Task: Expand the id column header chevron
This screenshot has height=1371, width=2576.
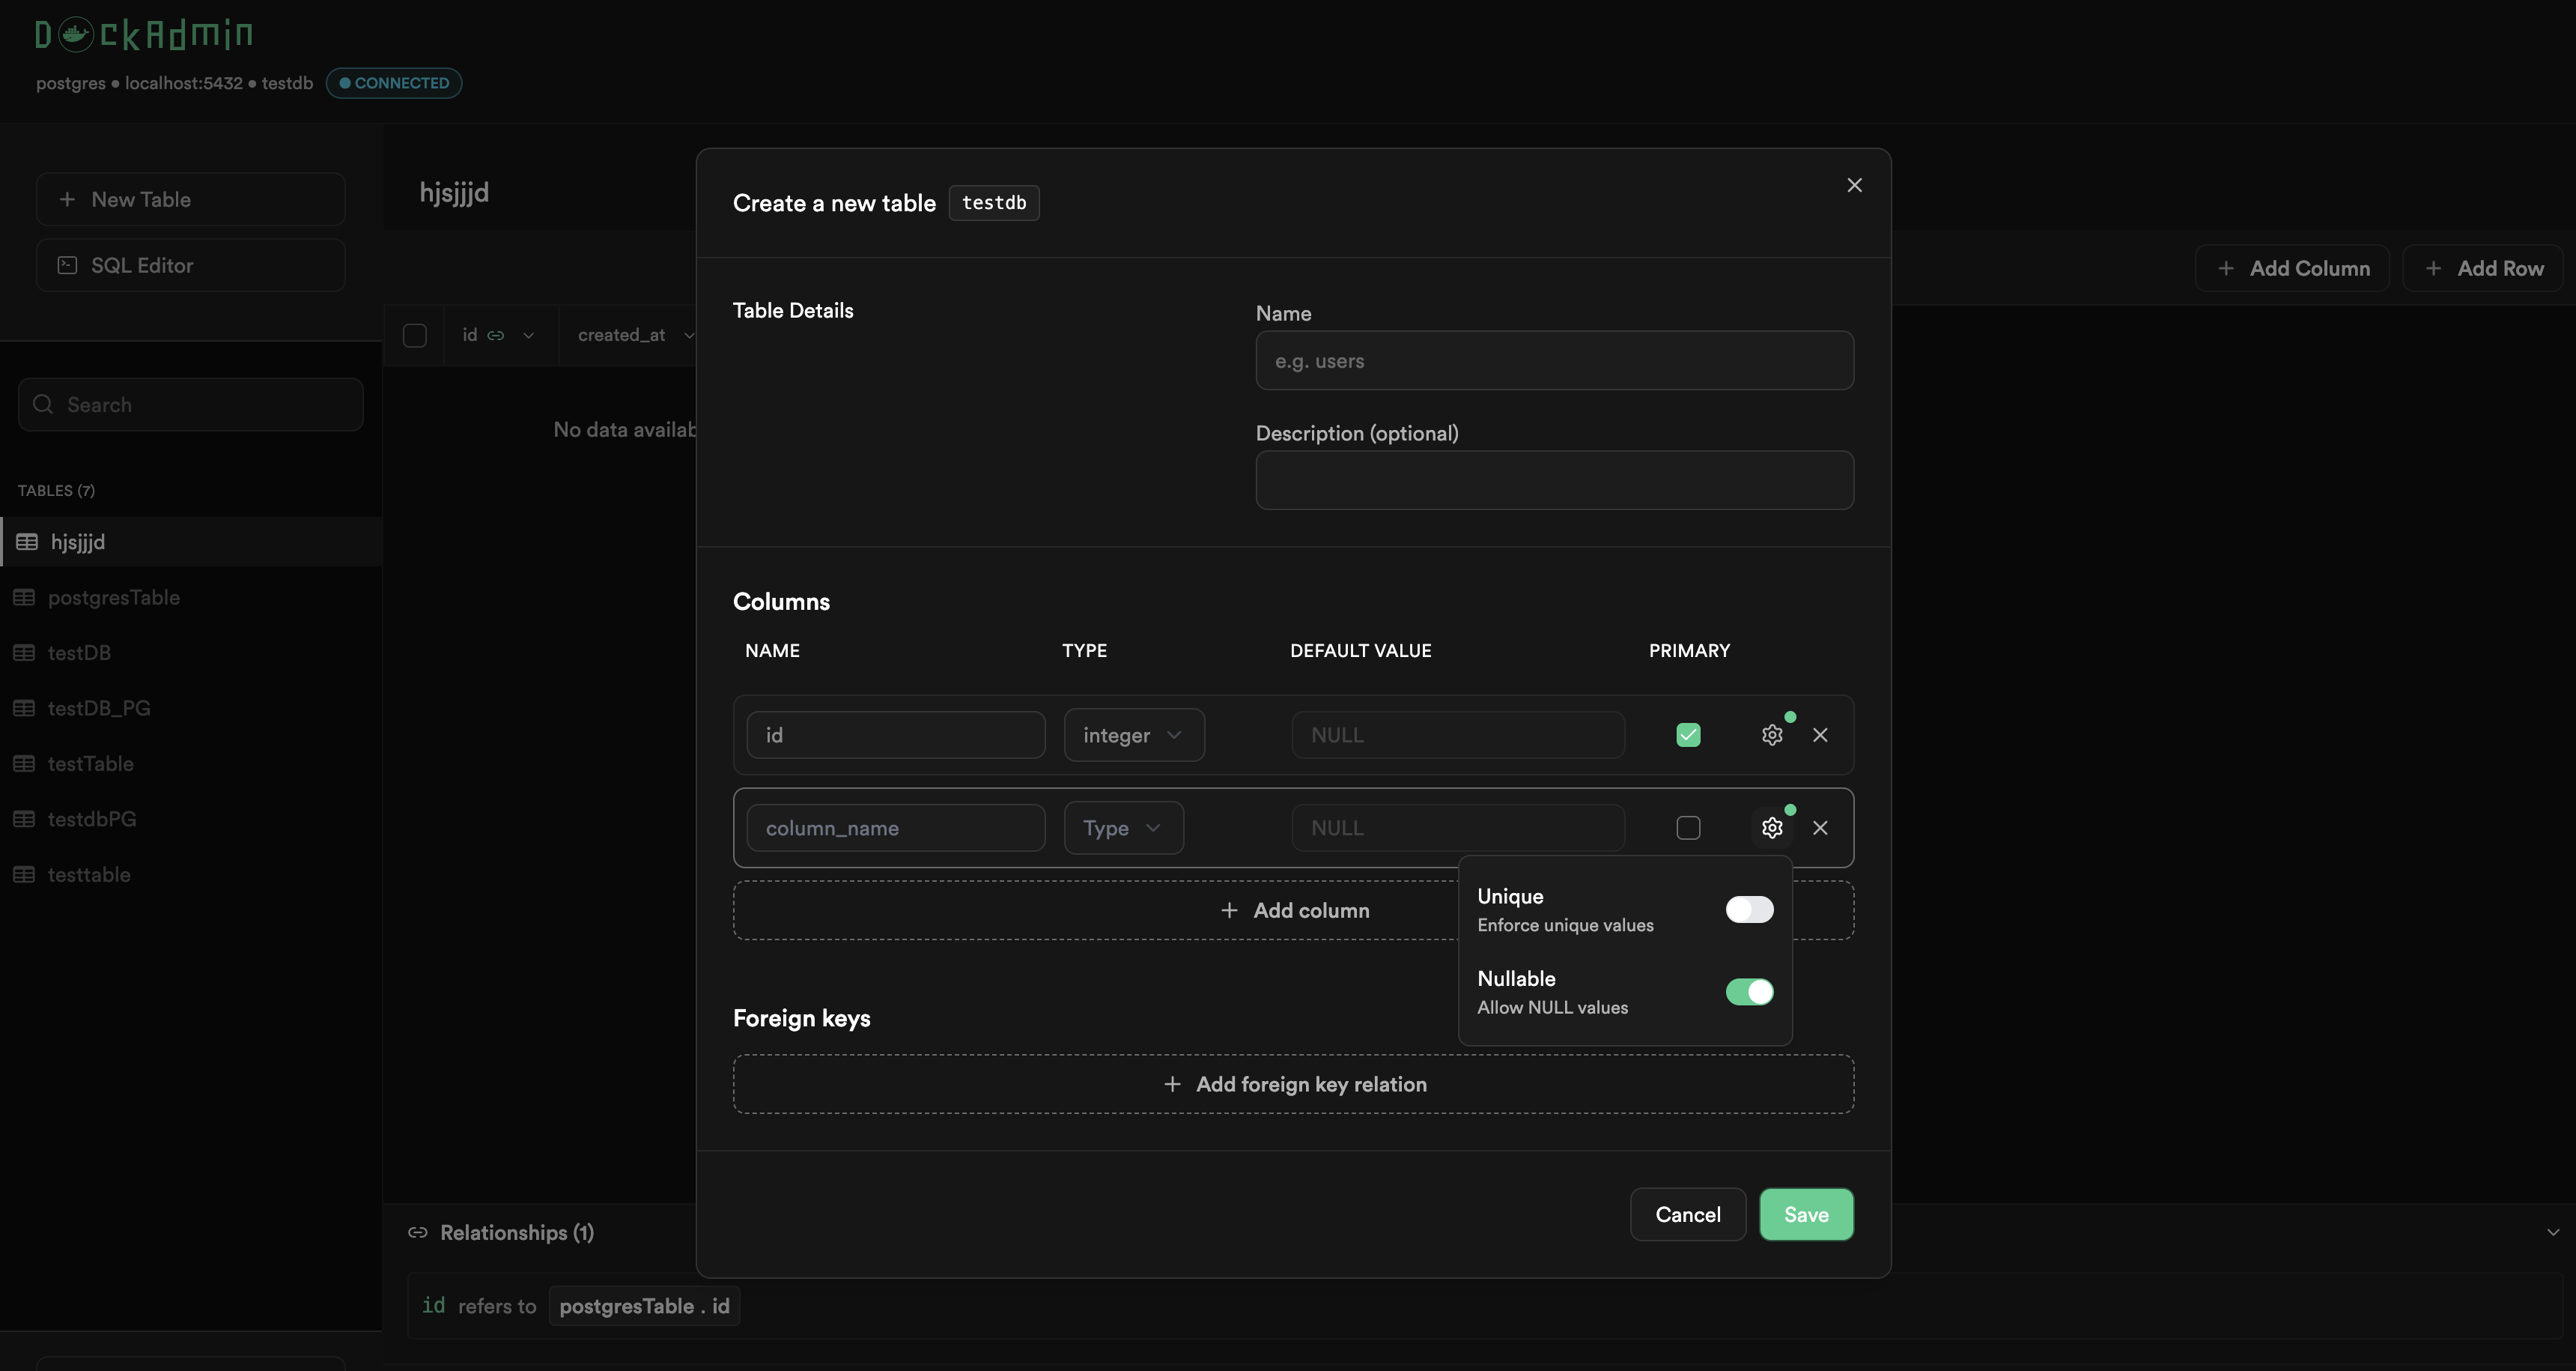Action: coord(528,335)
